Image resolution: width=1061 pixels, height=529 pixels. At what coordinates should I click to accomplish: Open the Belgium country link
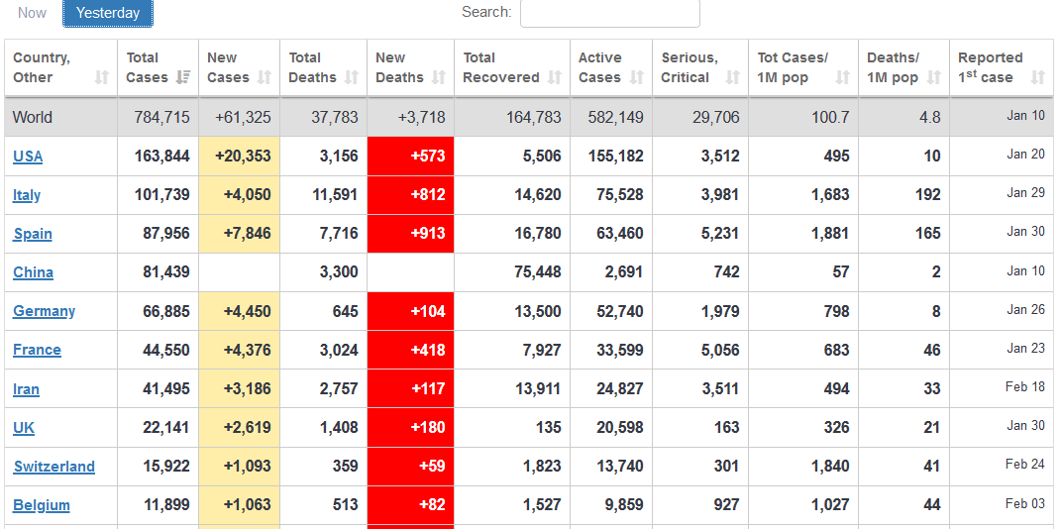coord(42,504)
